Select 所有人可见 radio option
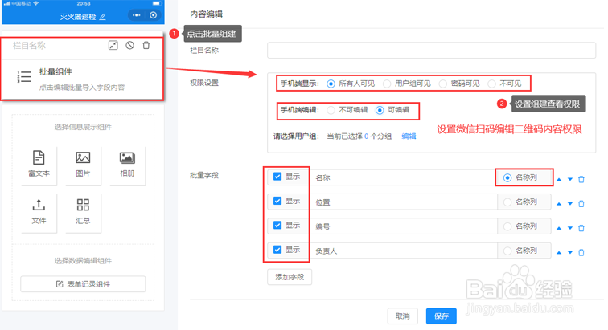This screenshot has height=330, width=608. [x=331, y=84]
